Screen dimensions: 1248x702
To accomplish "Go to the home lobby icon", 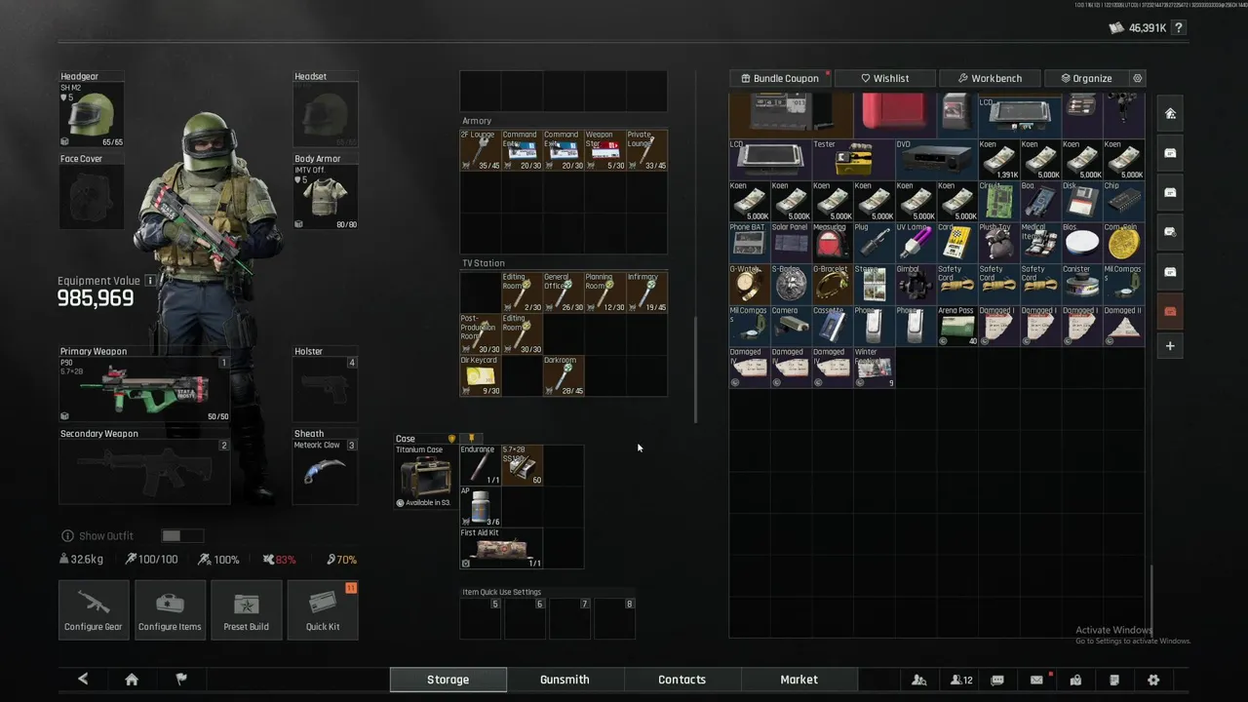I will (132, 680).
